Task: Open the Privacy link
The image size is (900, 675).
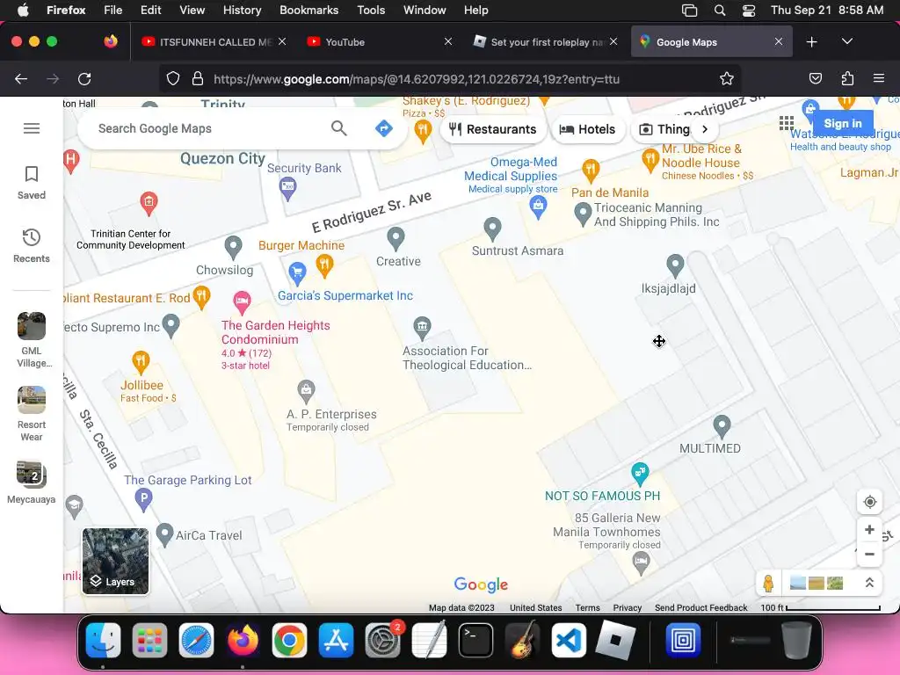Action: pos(627,607)
